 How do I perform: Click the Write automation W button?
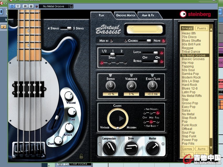[x=31, y=6]
